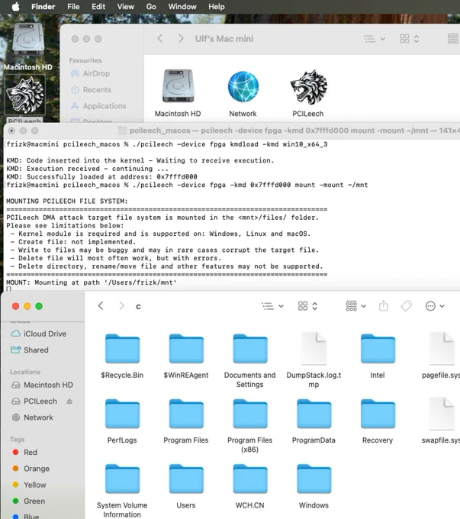Viewport: 460px width, 519px height.
Task: Open the Help menu
Action: click(x=217, y=7)
